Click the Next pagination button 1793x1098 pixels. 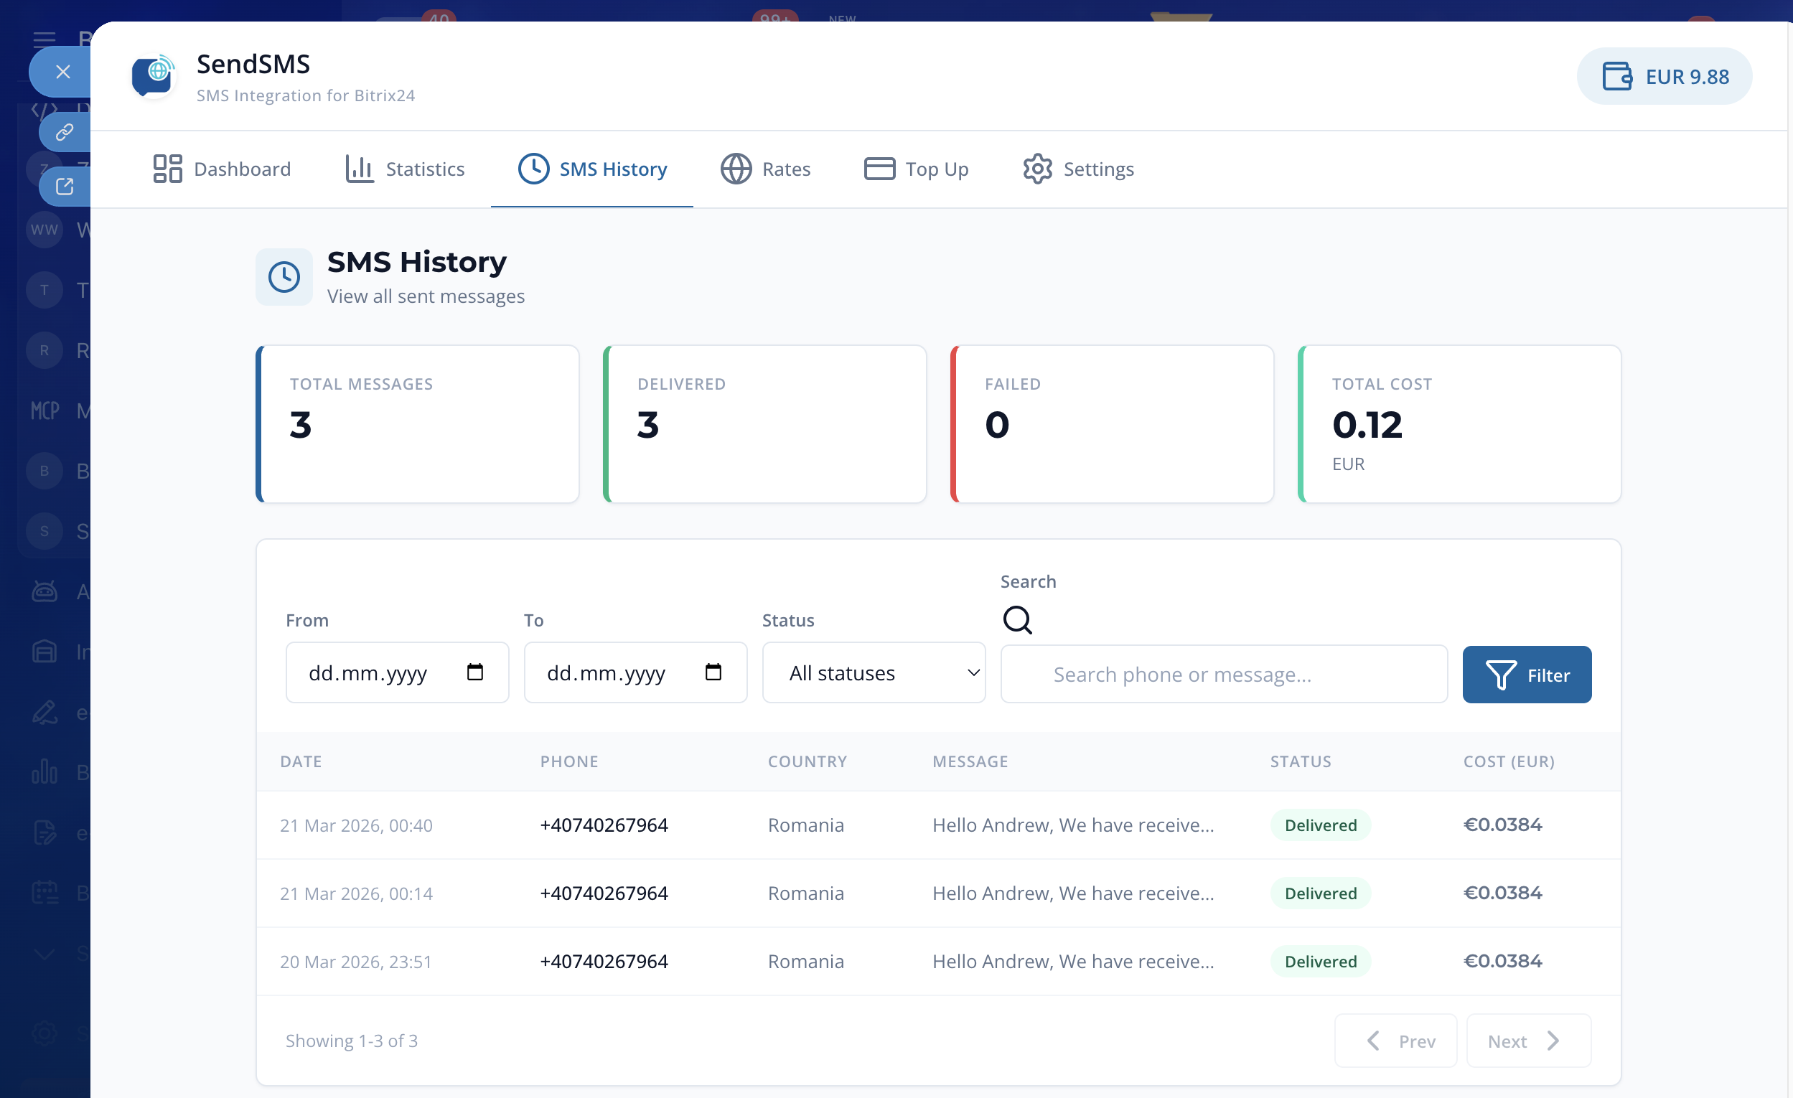pos(1527,1041)
